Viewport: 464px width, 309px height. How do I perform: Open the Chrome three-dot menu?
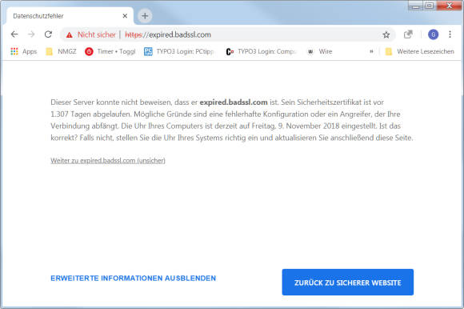(450, 34)
